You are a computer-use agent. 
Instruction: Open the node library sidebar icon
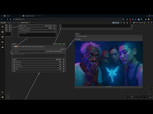[x=3, y=32]
